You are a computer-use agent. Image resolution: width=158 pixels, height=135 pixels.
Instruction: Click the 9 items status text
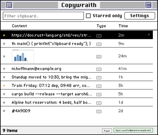tap(10, 131)
